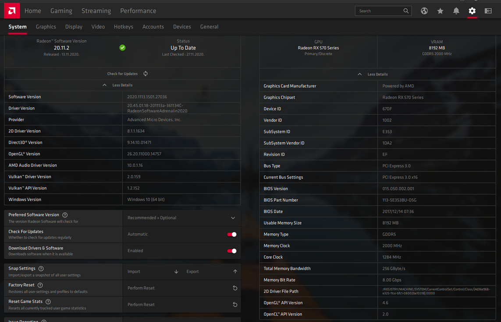Switch to the Graphics tab

tap(46, 27)
